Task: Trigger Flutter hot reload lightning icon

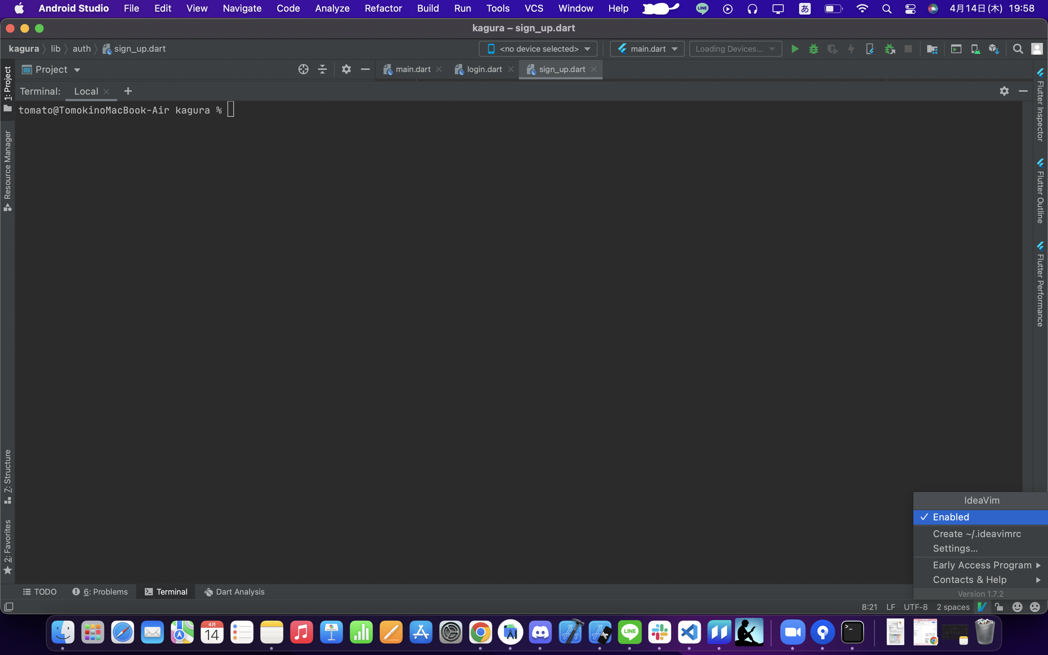Action: (850, 48)
